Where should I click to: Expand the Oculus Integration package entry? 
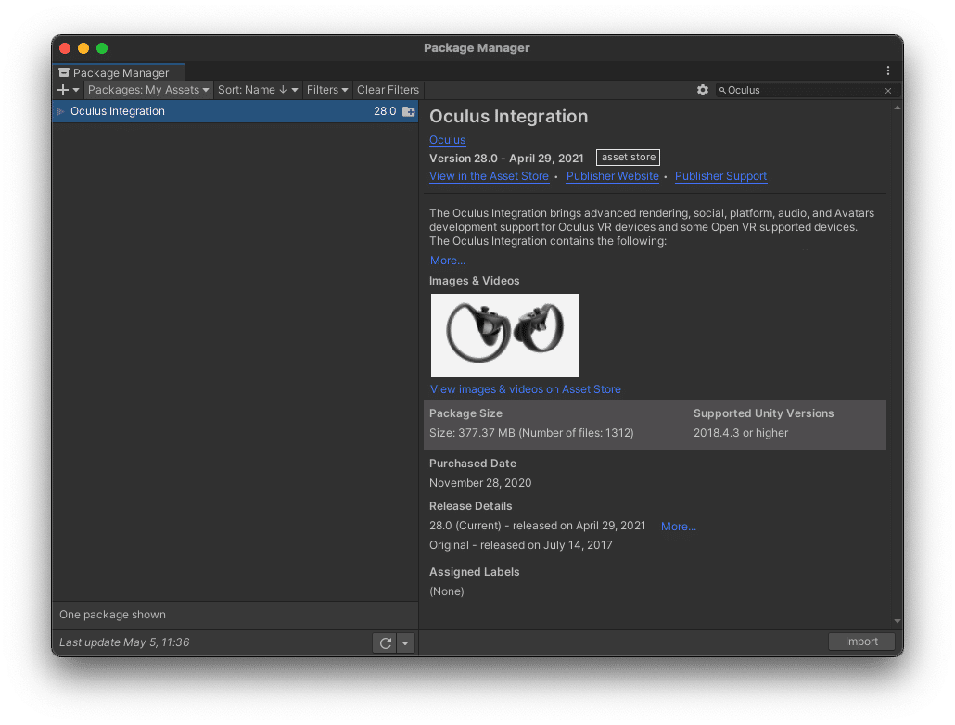(x=61, y=111)
